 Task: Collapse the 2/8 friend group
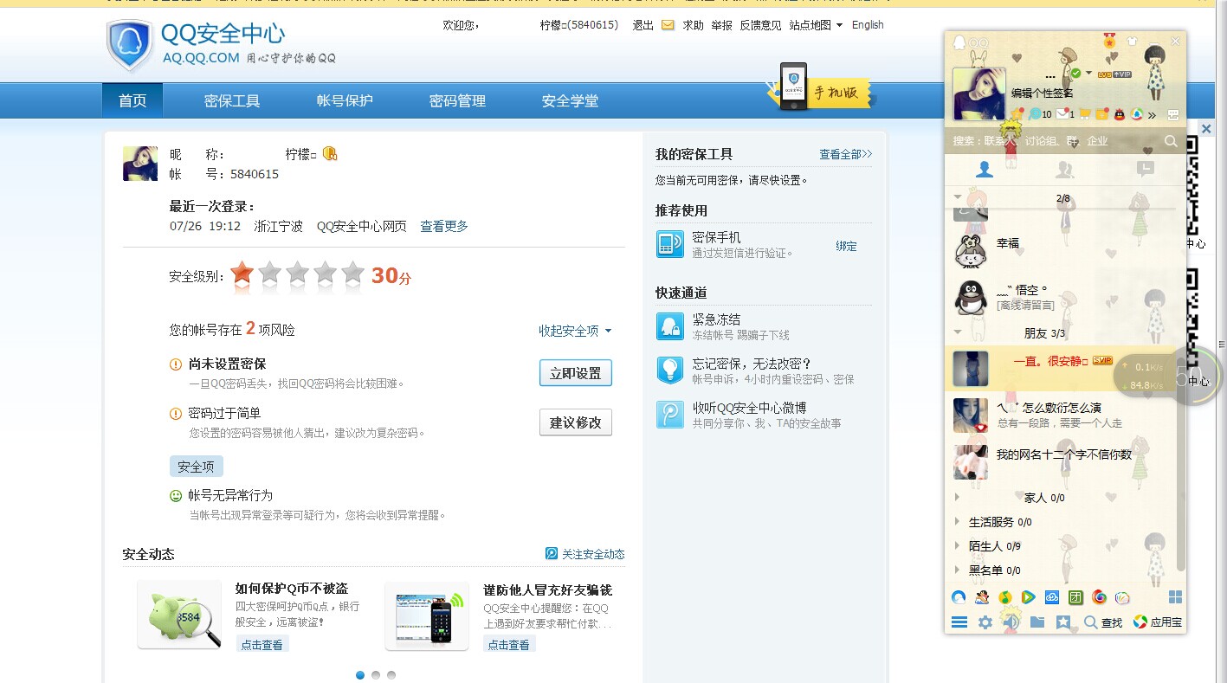click(958, 197)
